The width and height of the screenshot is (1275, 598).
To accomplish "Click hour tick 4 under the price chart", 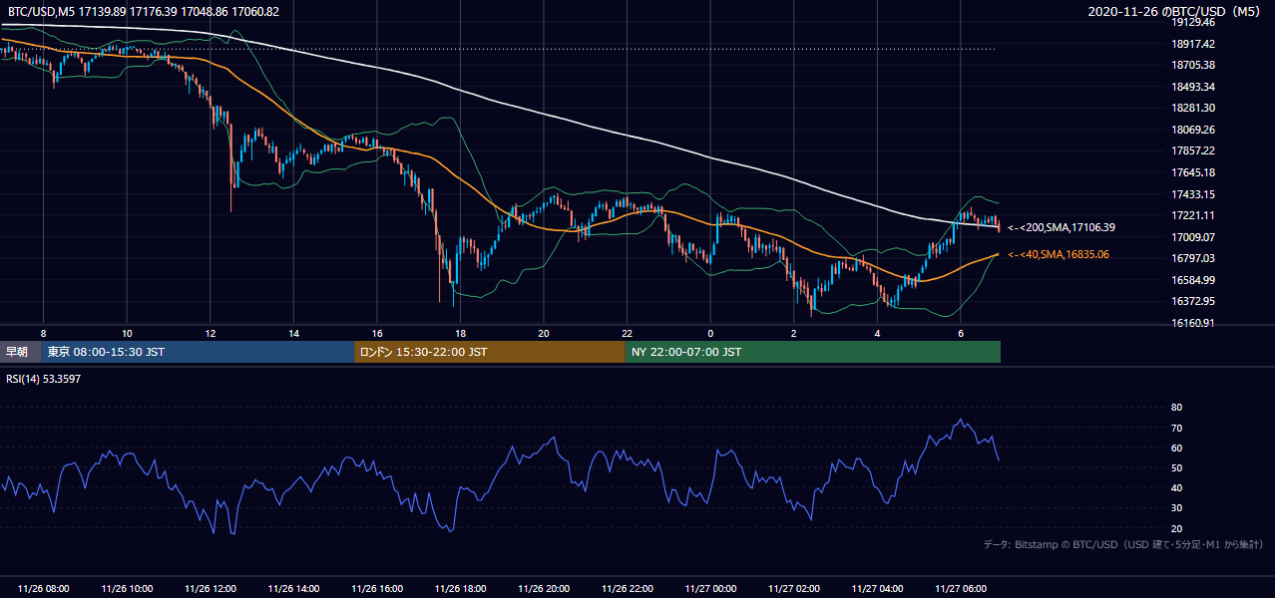I will (877, 334).
